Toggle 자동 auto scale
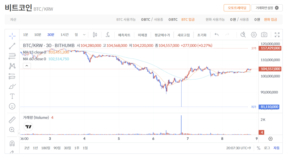284x155 pixels. tap(277, 148)
